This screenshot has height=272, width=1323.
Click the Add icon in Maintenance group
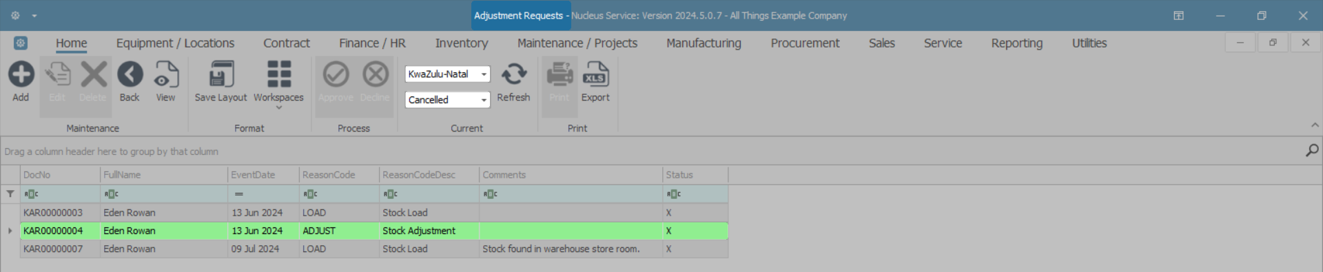[x=21, y=74]
